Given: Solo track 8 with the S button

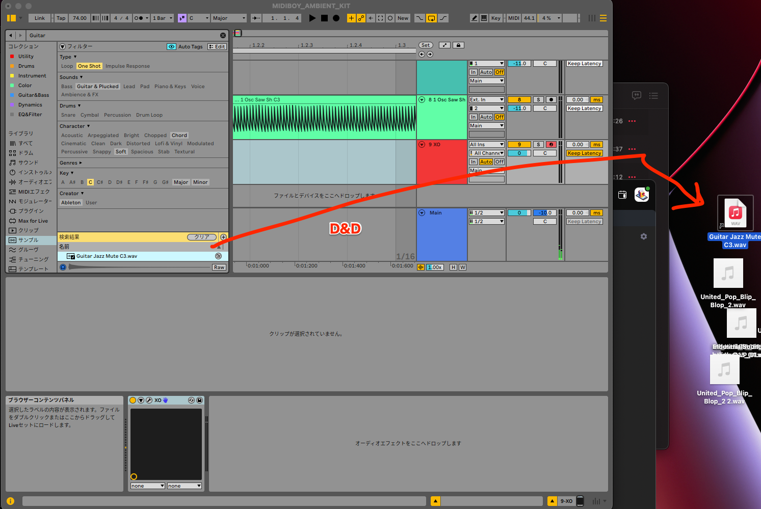Looking at the screenshot, I should (x=538, y=100).
